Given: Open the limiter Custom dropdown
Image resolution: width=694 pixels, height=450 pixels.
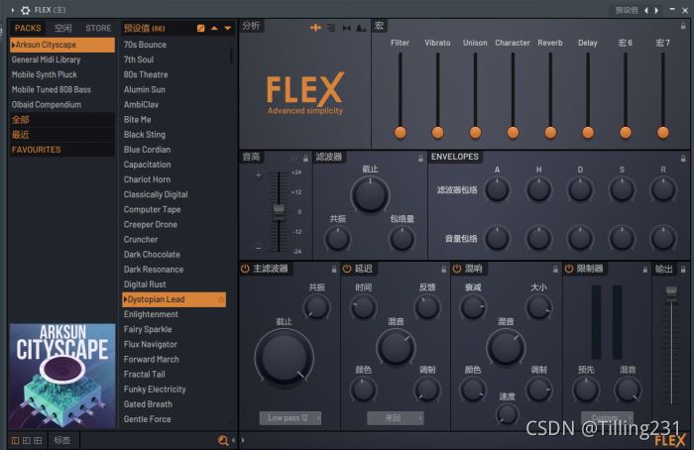Looking at the screenshot, I should click(607, 417).
